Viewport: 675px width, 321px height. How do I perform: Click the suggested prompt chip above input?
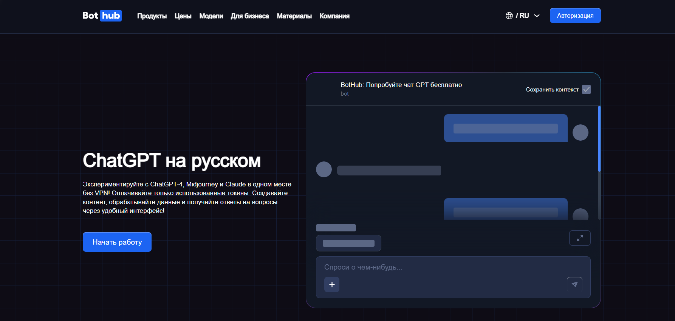[x=348, y=243]
